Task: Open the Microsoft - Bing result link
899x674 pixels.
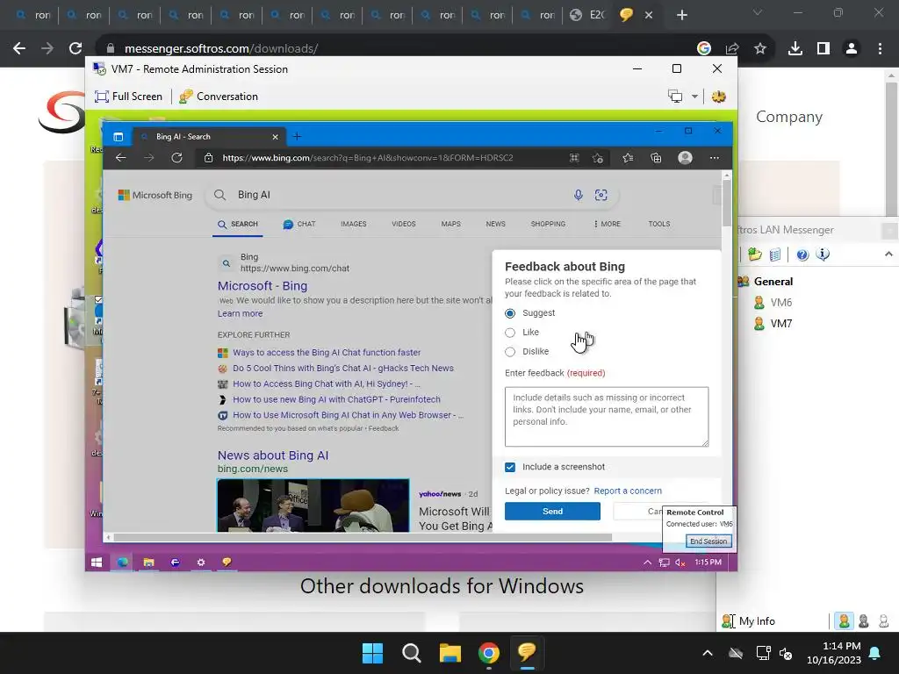Action: [x=263, y=286]
